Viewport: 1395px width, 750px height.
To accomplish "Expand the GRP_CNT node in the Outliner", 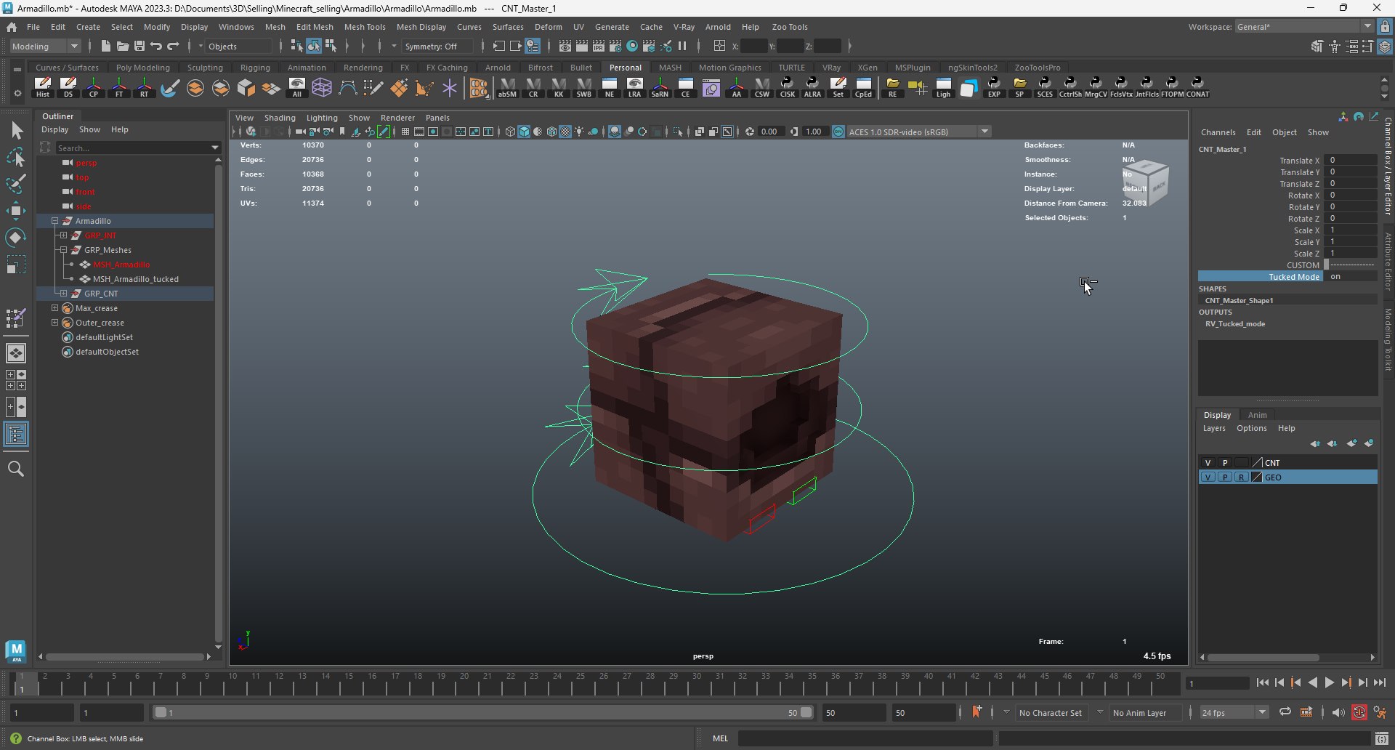I will coord(63,294).
